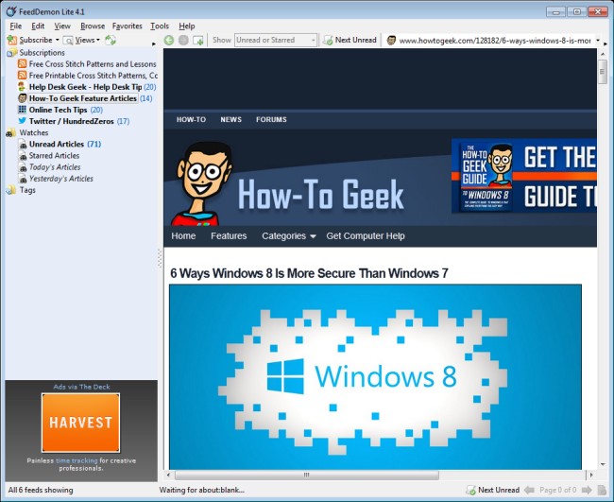This screenshot has height=502, width=614.
Task: Open the File menu
Action: pos(16,26)
